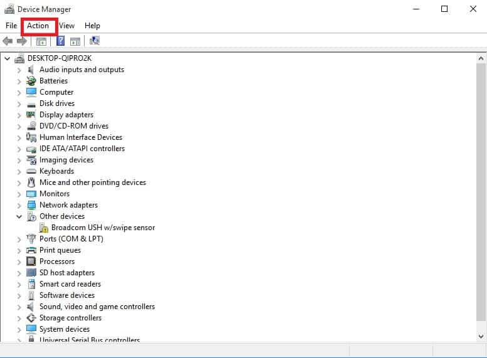Screen dimensions: 487x358
Task: Expand Audio inputs and outputs
Action: click(x=19, y=70)
